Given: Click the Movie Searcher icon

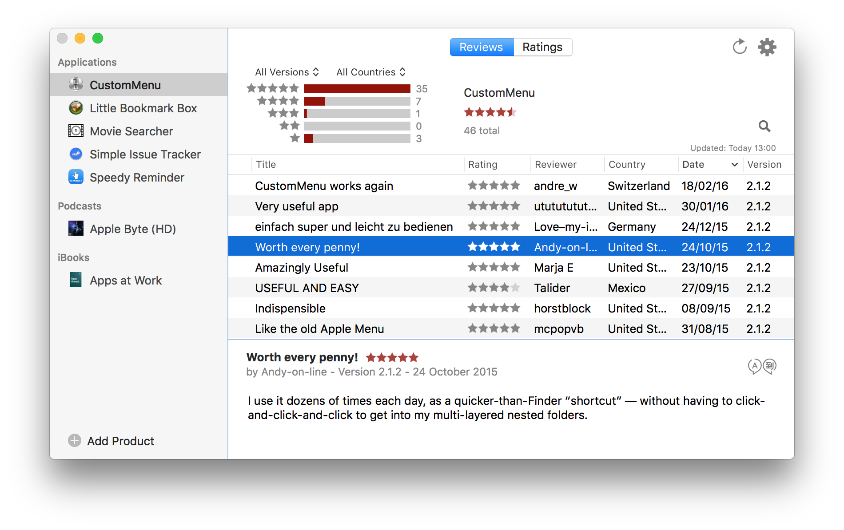Looking at the screenshot, I should pos(76,131).
